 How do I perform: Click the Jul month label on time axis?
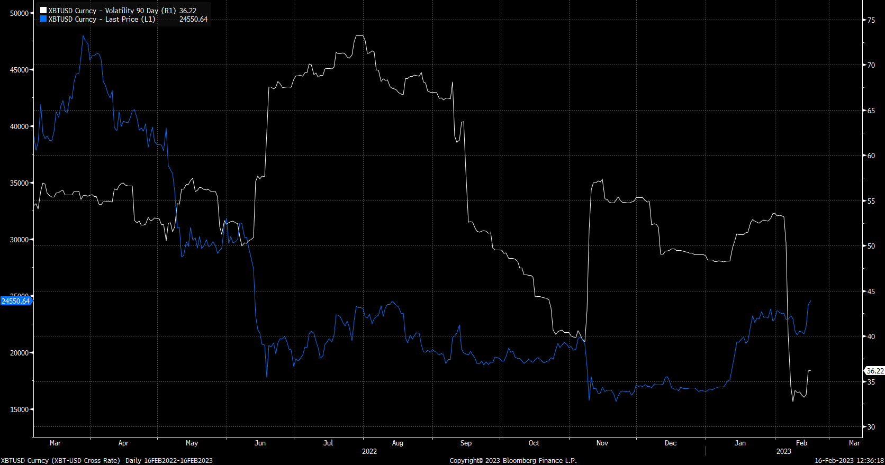click(x=328, y=443)
